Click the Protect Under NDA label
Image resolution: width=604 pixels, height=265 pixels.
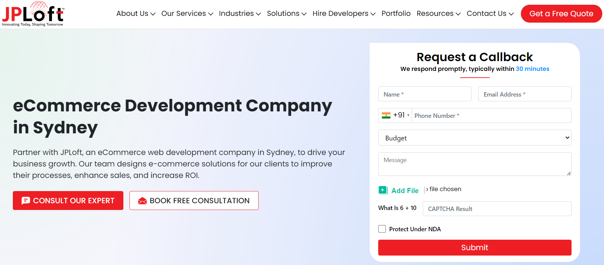pyautogui.click(x=415, y=229)
